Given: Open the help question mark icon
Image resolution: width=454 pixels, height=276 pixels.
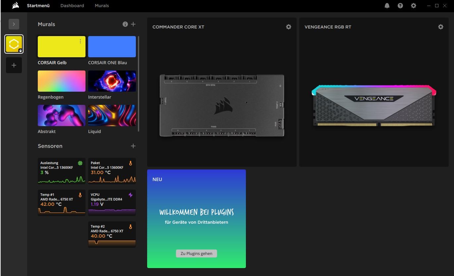Looking at the screenshot, I should [400, 6].
